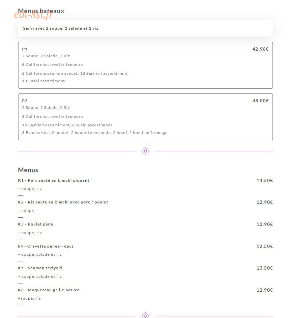
Task: Click the 42.90€ price of P1
Action: (260, 49)
